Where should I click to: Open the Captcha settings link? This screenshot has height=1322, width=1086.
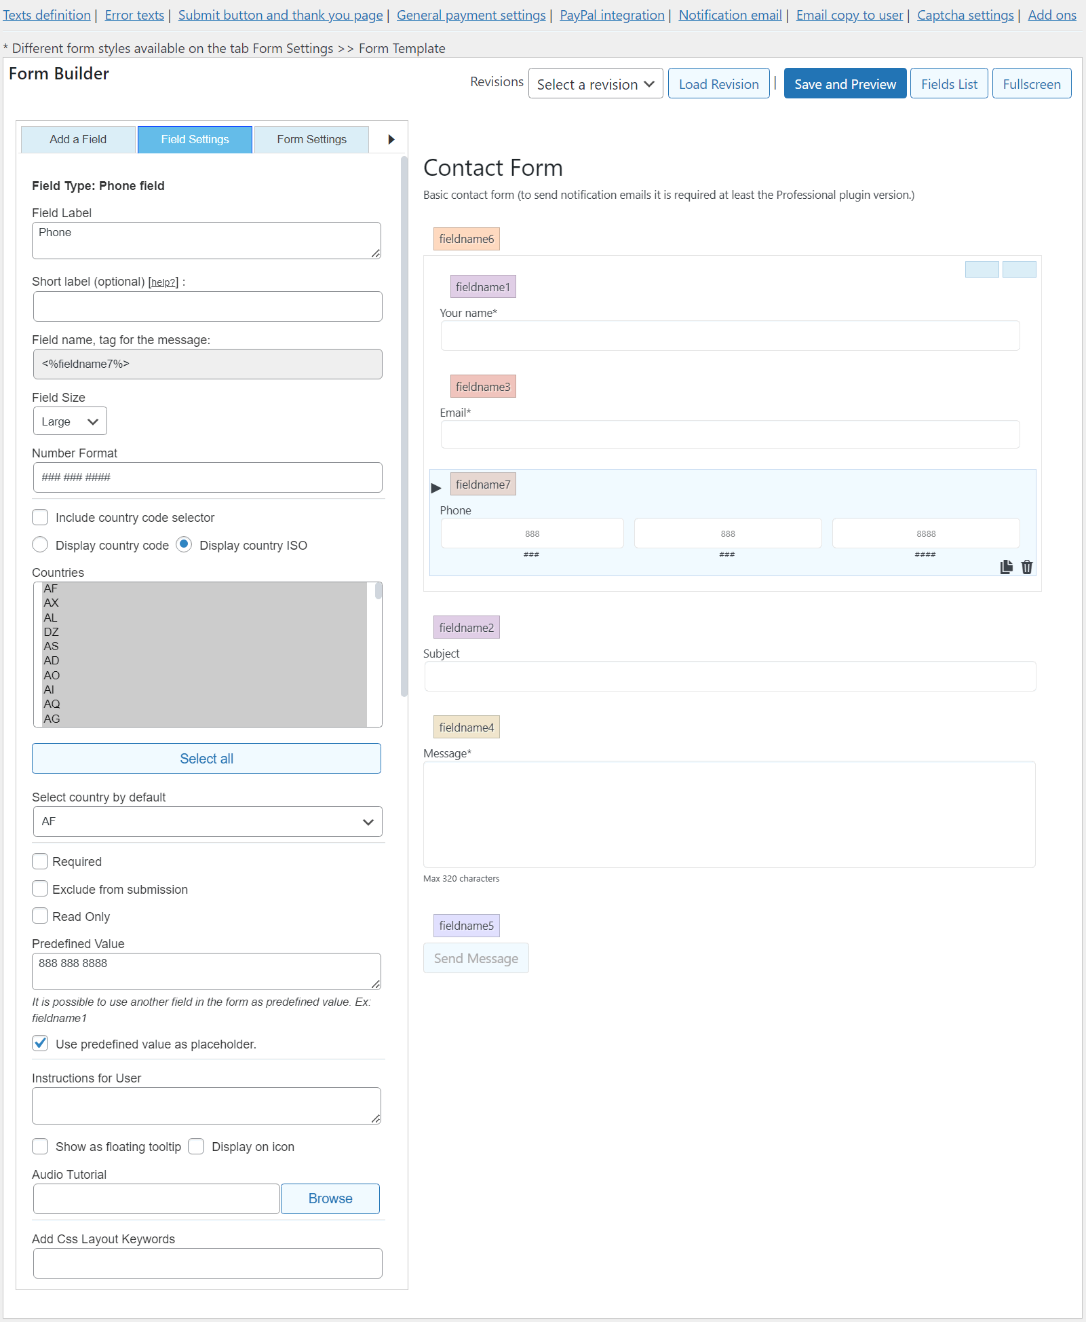[x=965, y=15]
